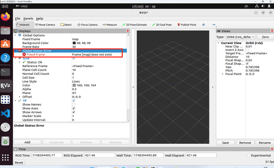Choose the Select tool
This screenshot has width=274, height=168.
[66, 25]
